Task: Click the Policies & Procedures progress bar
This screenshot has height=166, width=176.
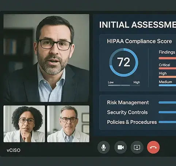Action: pyautogui.click(x=167, y=122)
